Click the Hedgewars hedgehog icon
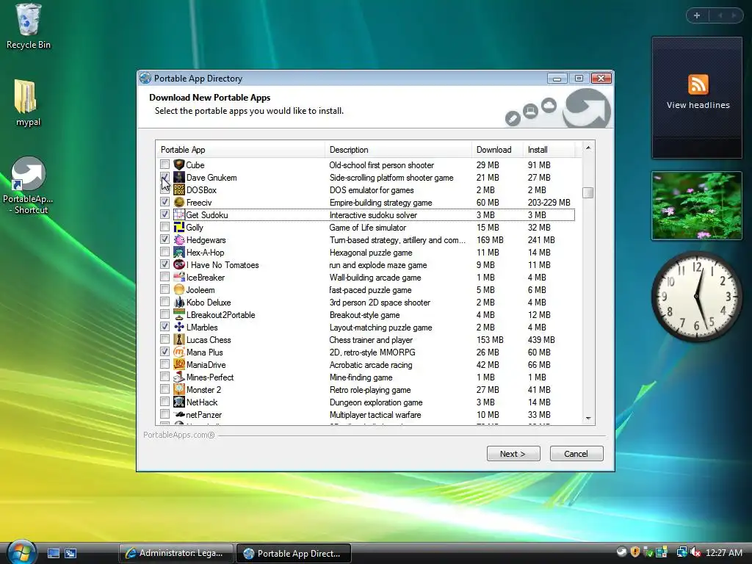752x564 pixels. point(179,240)
